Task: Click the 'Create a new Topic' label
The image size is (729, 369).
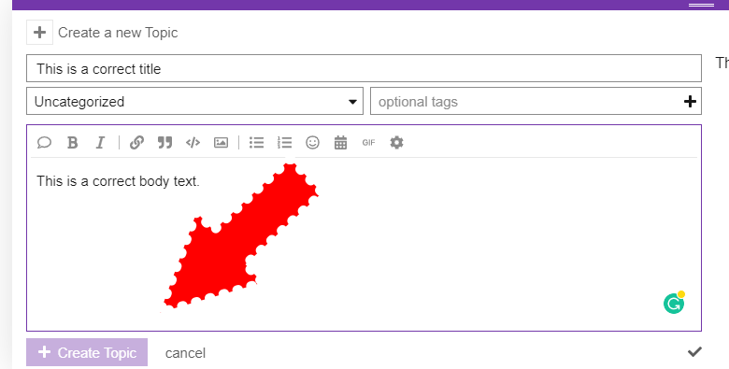Action: coord(118,33)
